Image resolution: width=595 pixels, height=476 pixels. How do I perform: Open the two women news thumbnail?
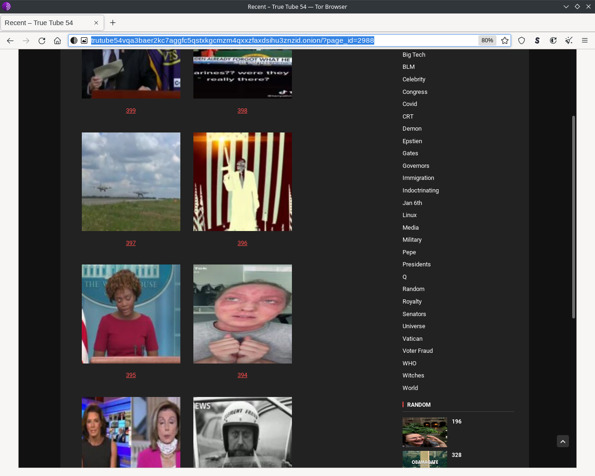tap(131, 432)
